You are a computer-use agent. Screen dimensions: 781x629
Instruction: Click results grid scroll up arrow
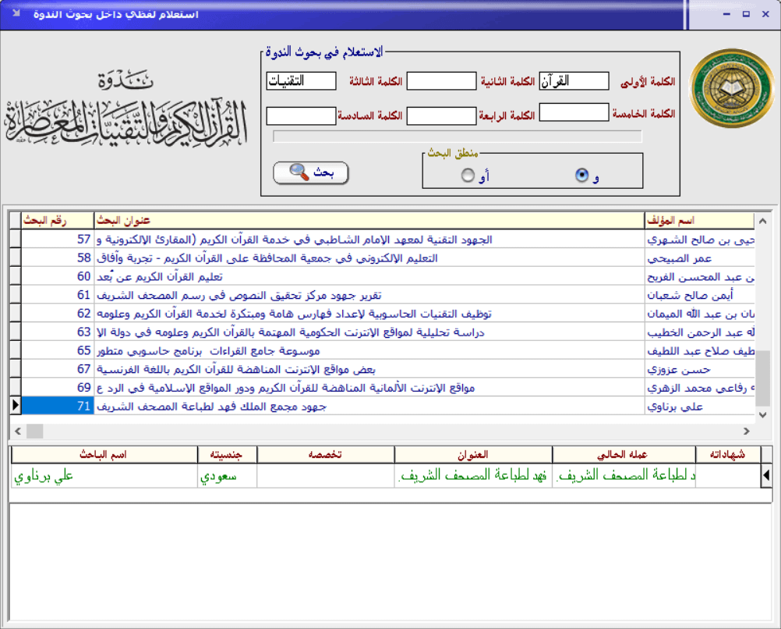[762, 221]
